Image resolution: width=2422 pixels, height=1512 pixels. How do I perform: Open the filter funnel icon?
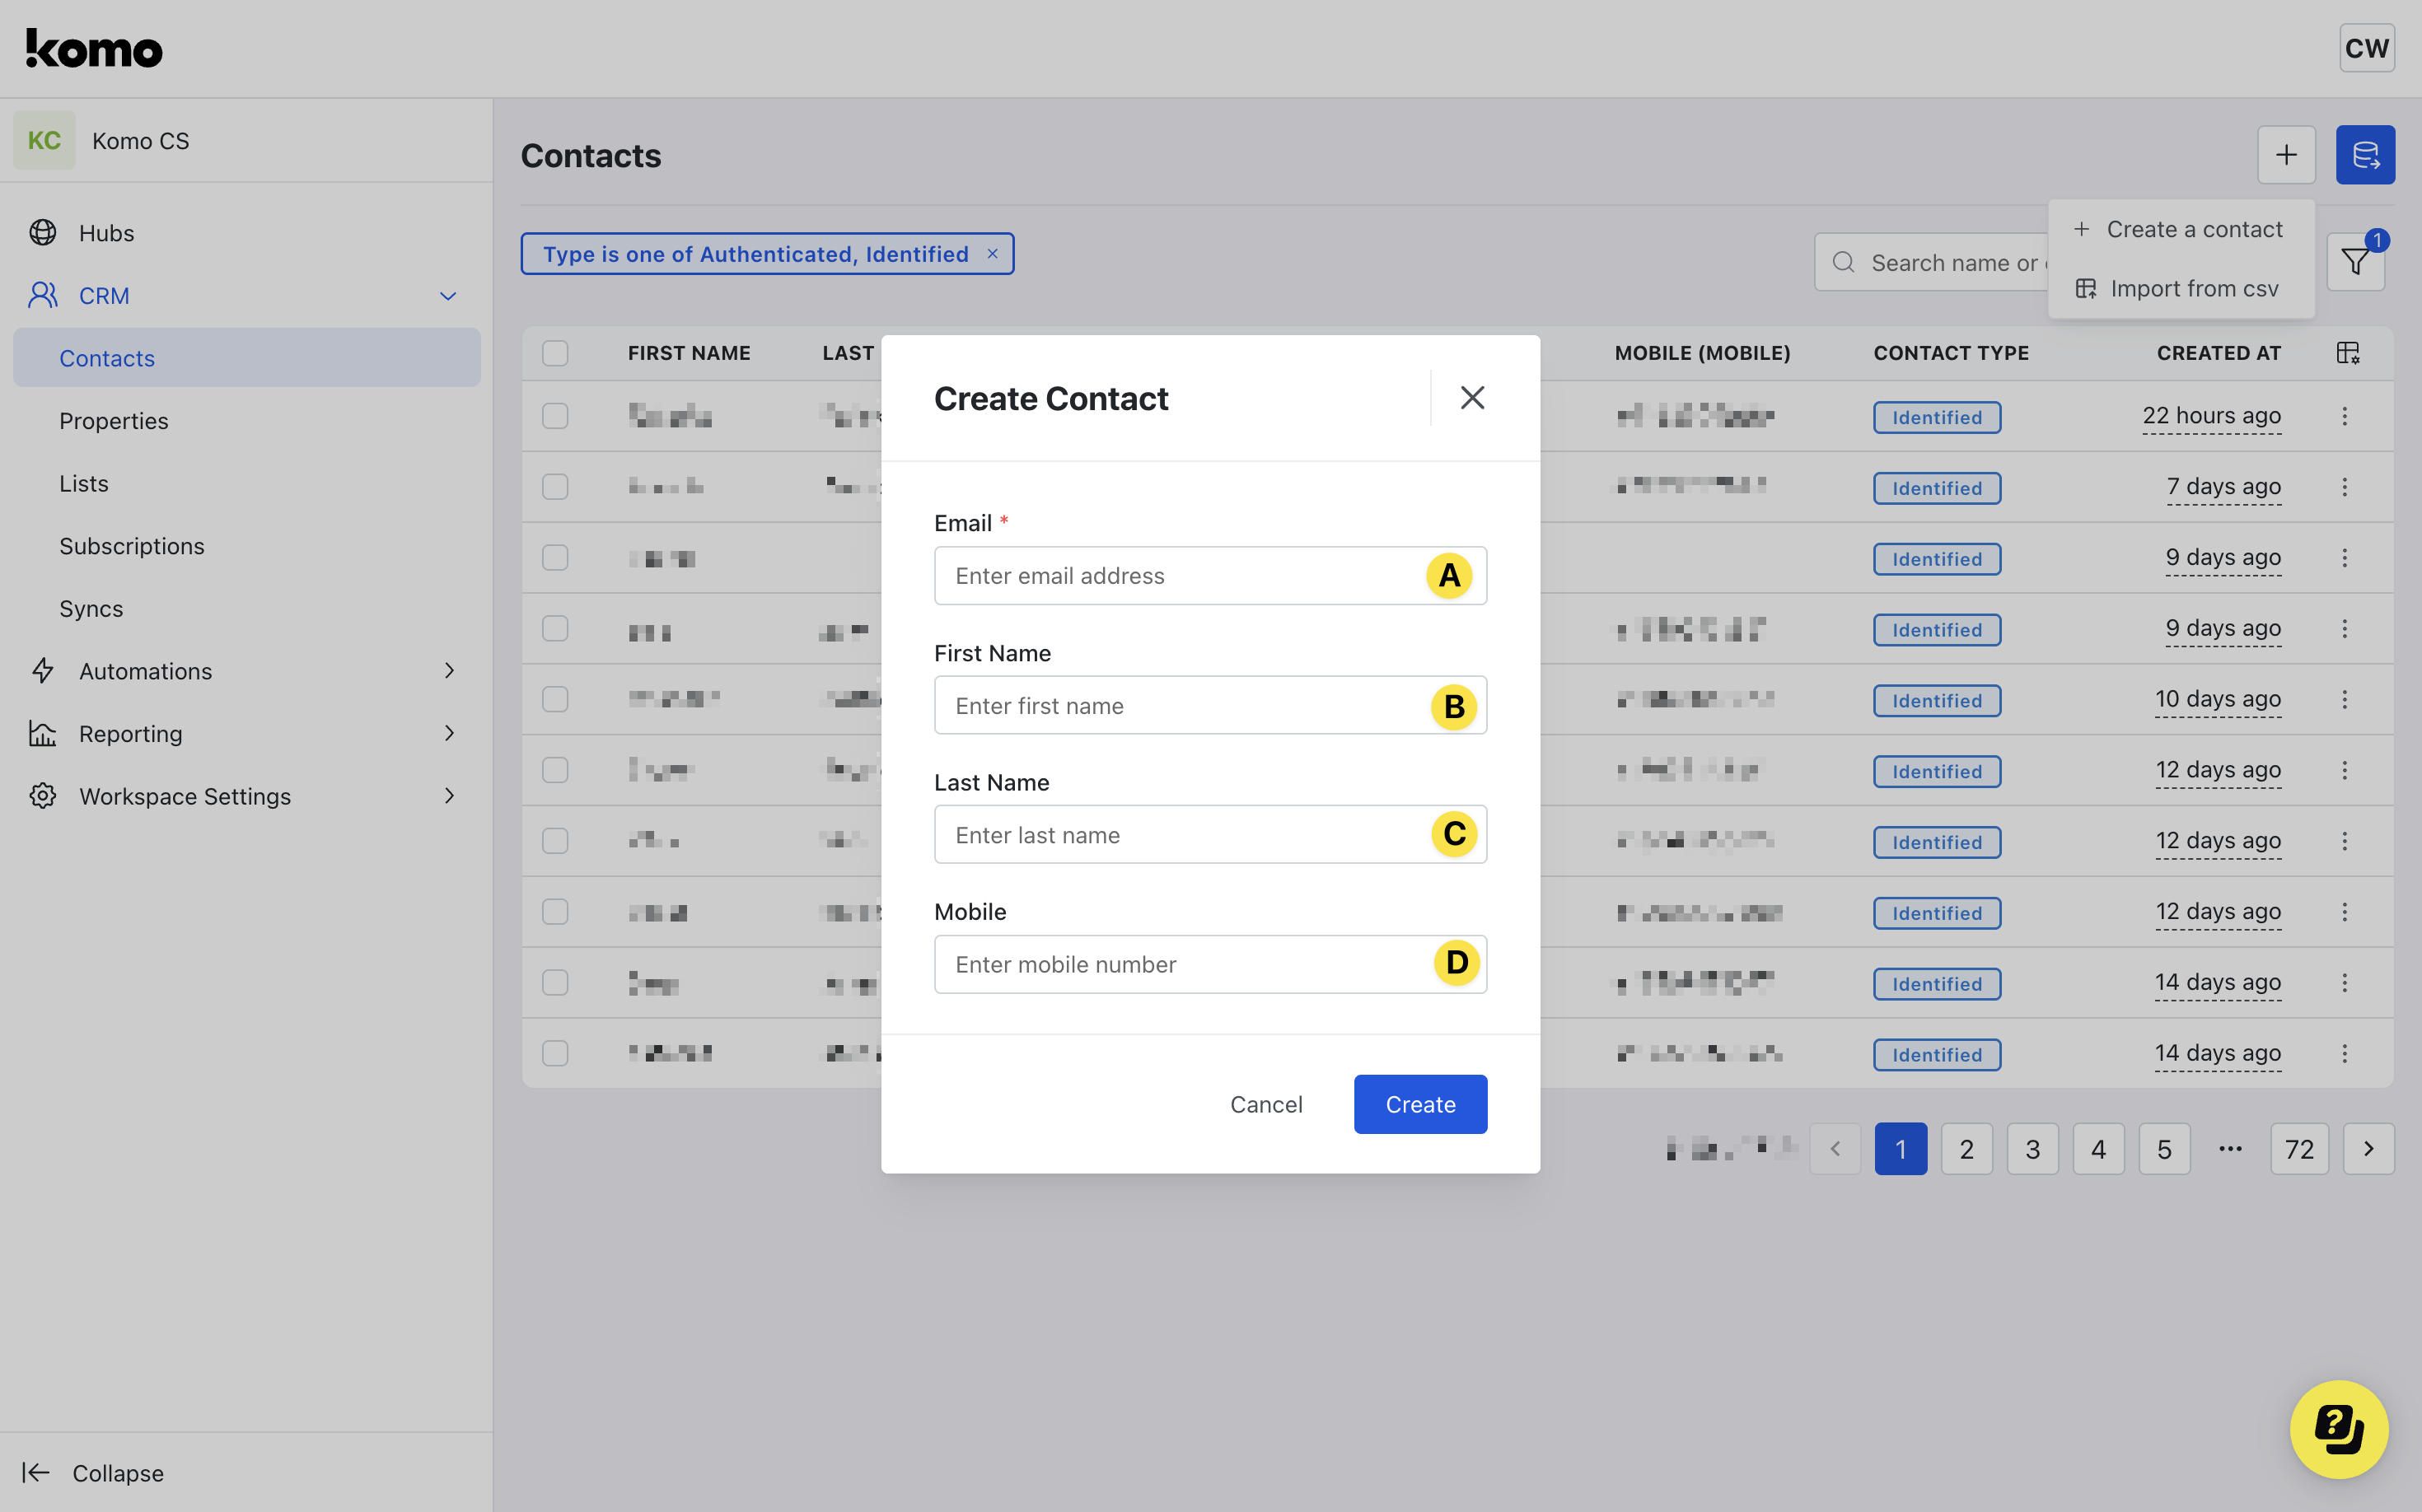tap(2355, 262)
